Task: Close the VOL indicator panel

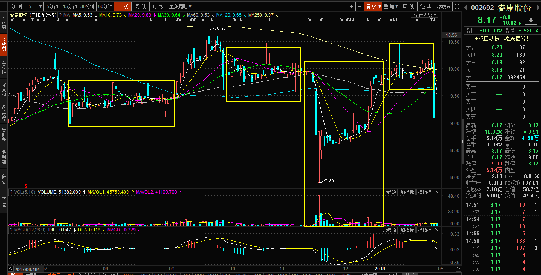Action: click(x=437, y=192)
